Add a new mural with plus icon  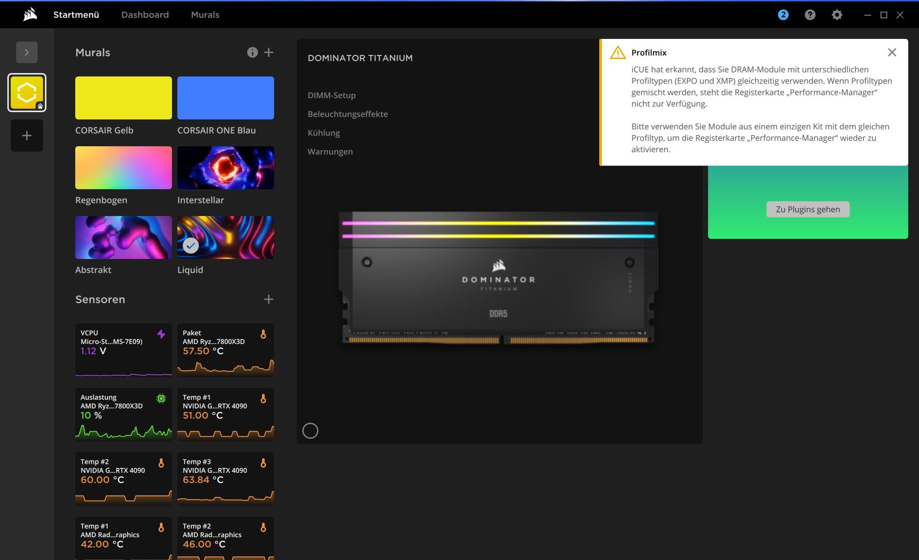[269, 52]
